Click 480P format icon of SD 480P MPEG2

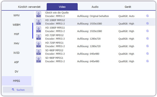coord(38,52)
